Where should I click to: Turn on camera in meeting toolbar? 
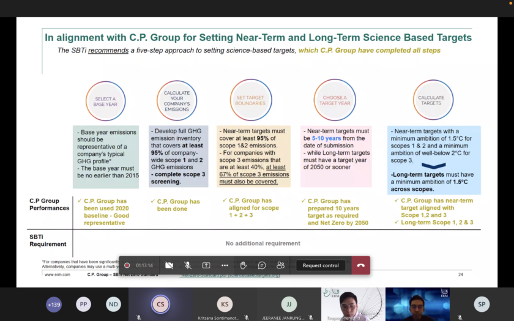point(169,265)
